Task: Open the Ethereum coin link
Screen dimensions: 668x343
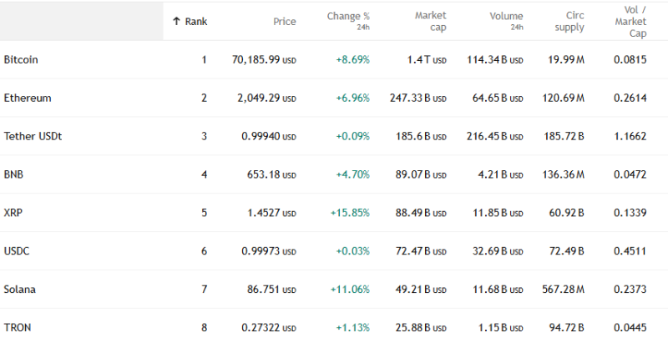Action: (28, 98)
